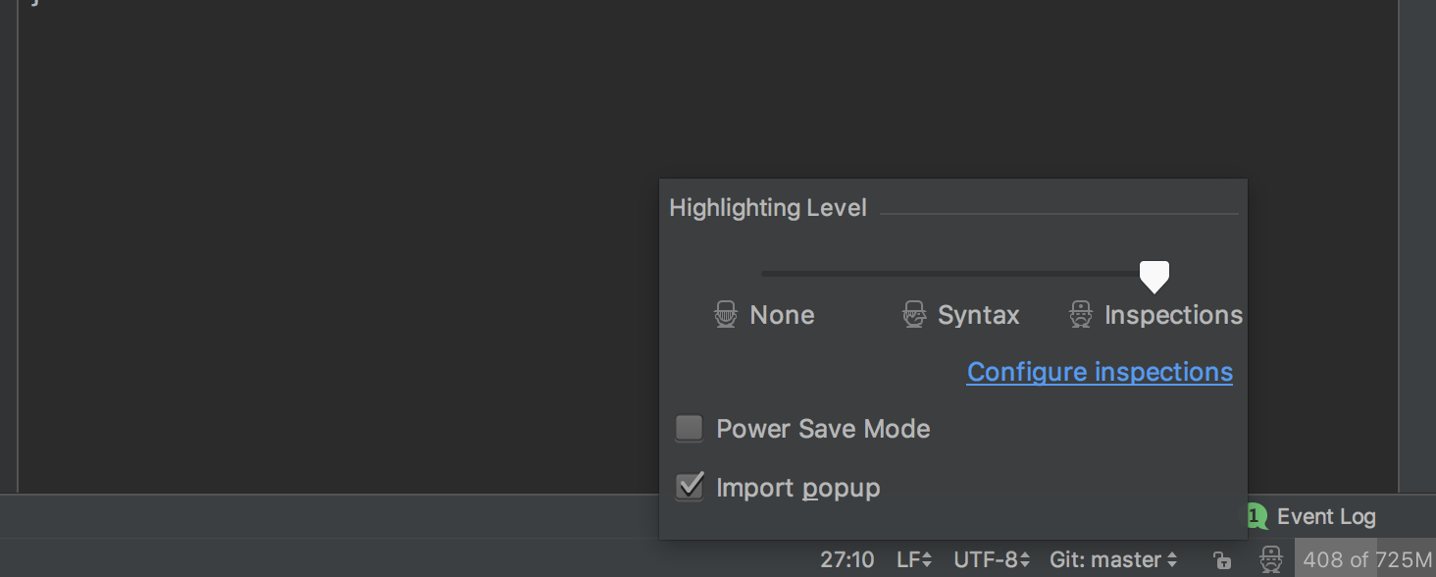
Task: Click the 27:10 cursor position indicator
Action: (847, 560)
